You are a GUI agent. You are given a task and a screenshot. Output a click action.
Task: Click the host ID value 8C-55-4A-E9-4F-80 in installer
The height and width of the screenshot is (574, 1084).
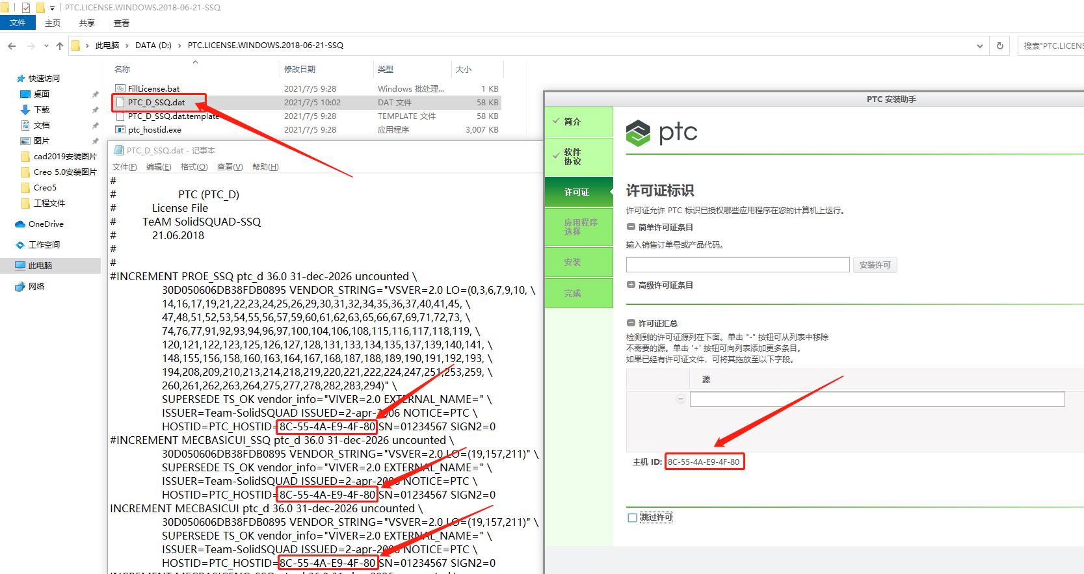[704, 462]
